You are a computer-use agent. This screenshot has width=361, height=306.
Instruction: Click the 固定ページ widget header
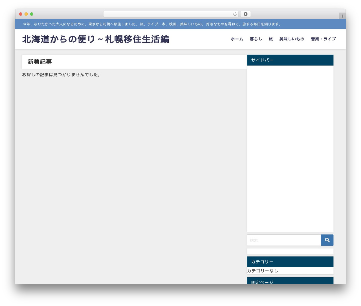(290, 281)
